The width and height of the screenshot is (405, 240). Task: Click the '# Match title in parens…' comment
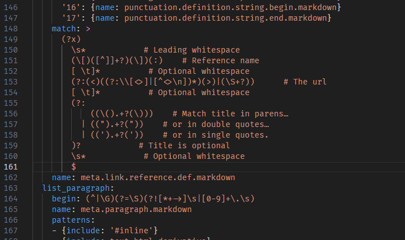[x=230, y=114]
